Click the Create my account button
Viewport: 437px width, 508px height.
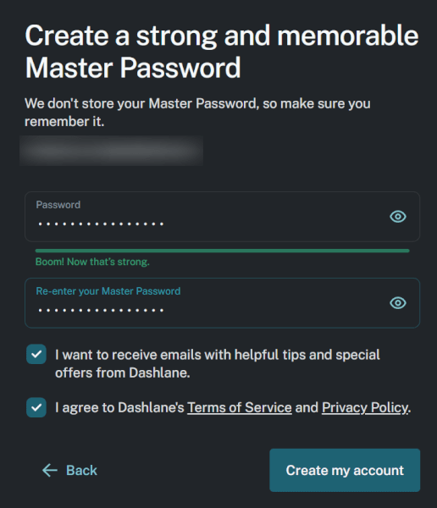pos(345,470)
